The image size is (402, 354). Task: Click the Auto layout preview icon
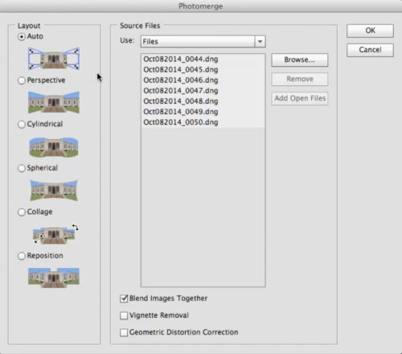[x=54, y=59]
